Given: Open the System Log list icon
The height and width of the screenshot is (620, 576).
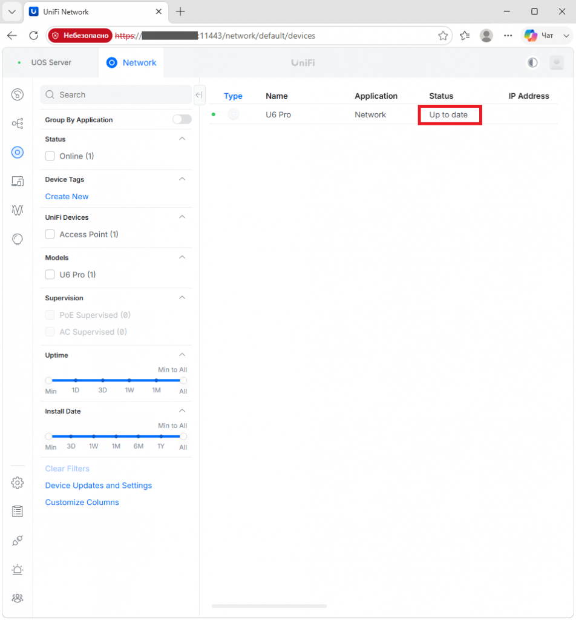Looking at the screenshot, I should 18,511.
